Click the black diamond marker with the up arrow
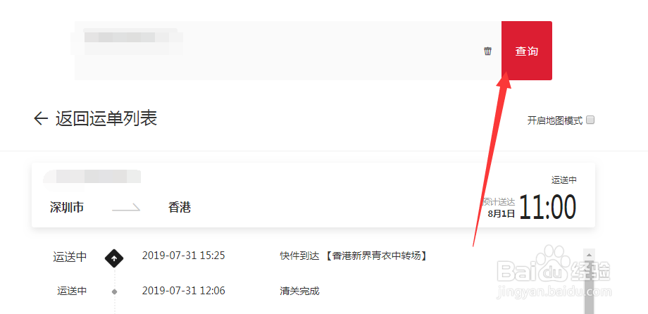This screenshot has width=648, height=314. coord(115,258)
